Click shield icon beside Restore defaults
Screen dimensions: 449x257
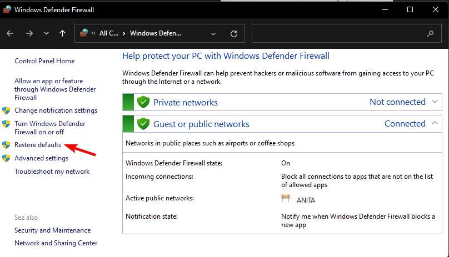pyautogui.click(x=6, y=145)
